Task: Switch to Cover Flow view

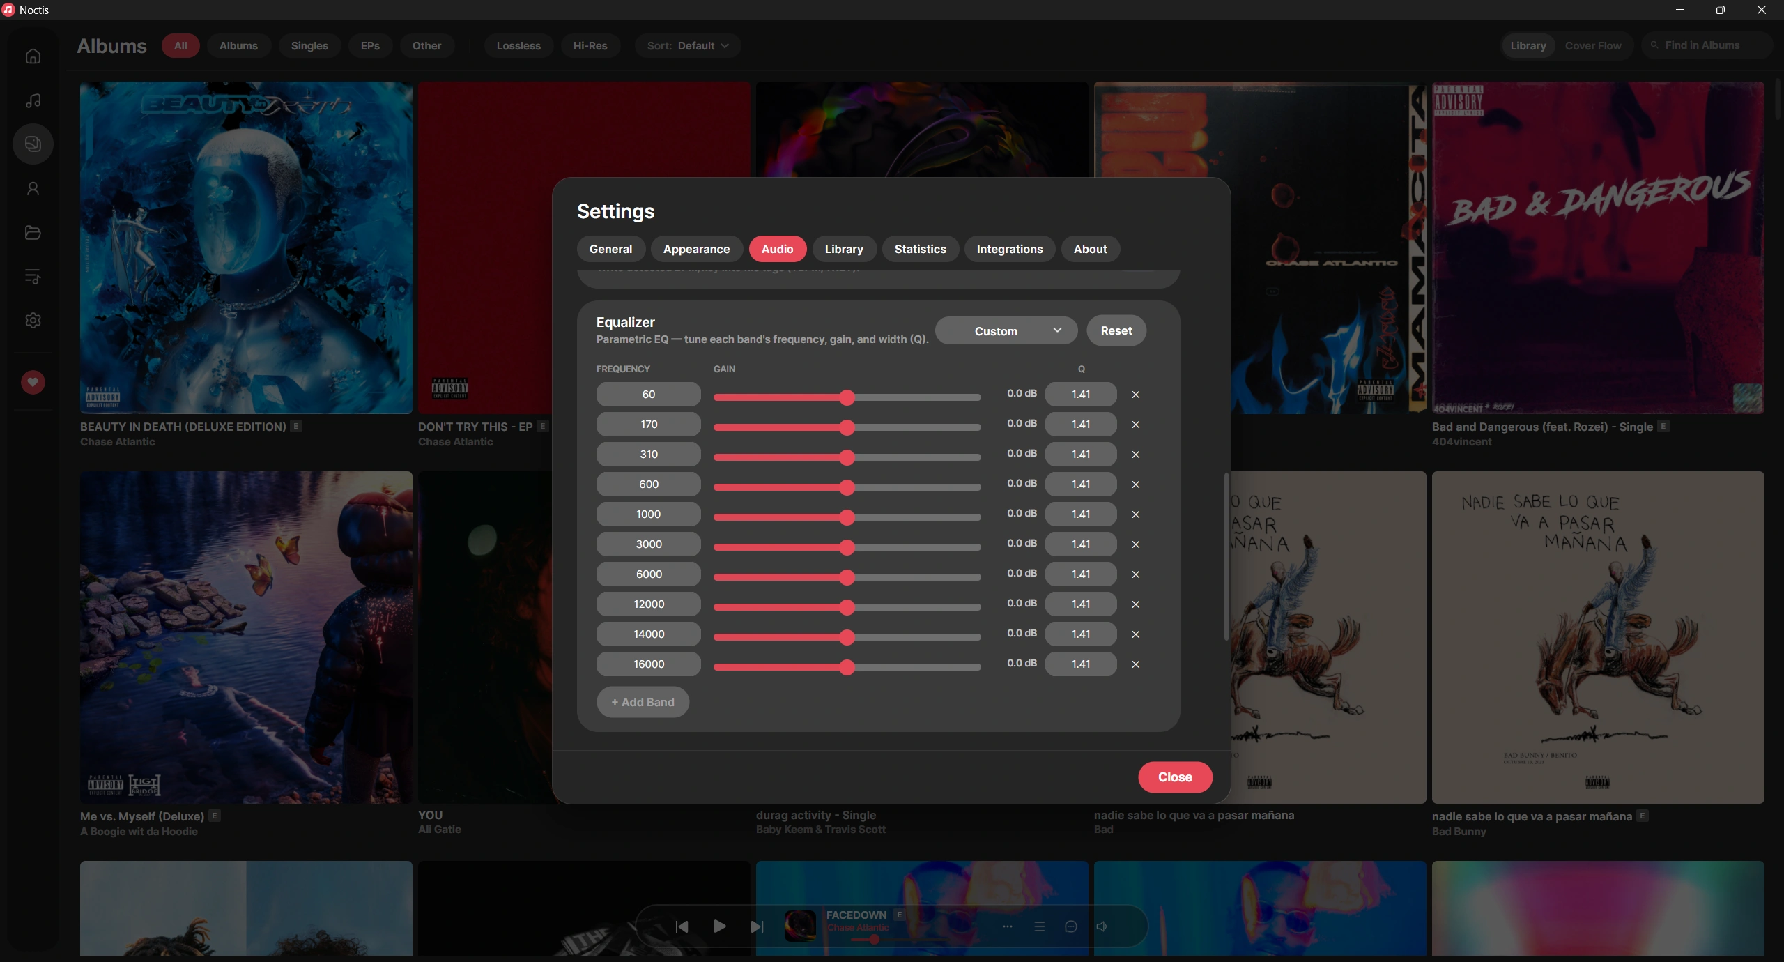Action: pos(1593,46)
